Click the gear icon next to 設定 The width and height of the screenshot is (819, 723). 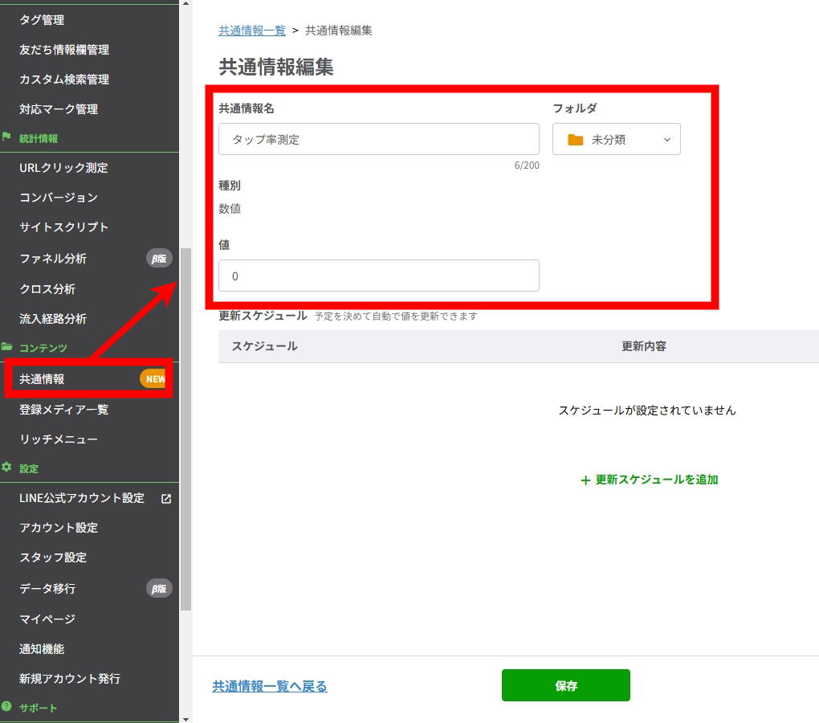(7, 468)
